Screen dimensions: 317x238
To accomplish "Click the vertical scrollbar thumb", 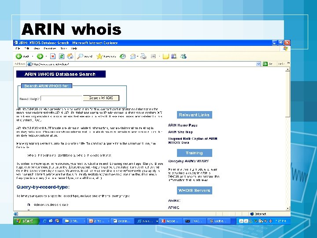I will (288, 94).
